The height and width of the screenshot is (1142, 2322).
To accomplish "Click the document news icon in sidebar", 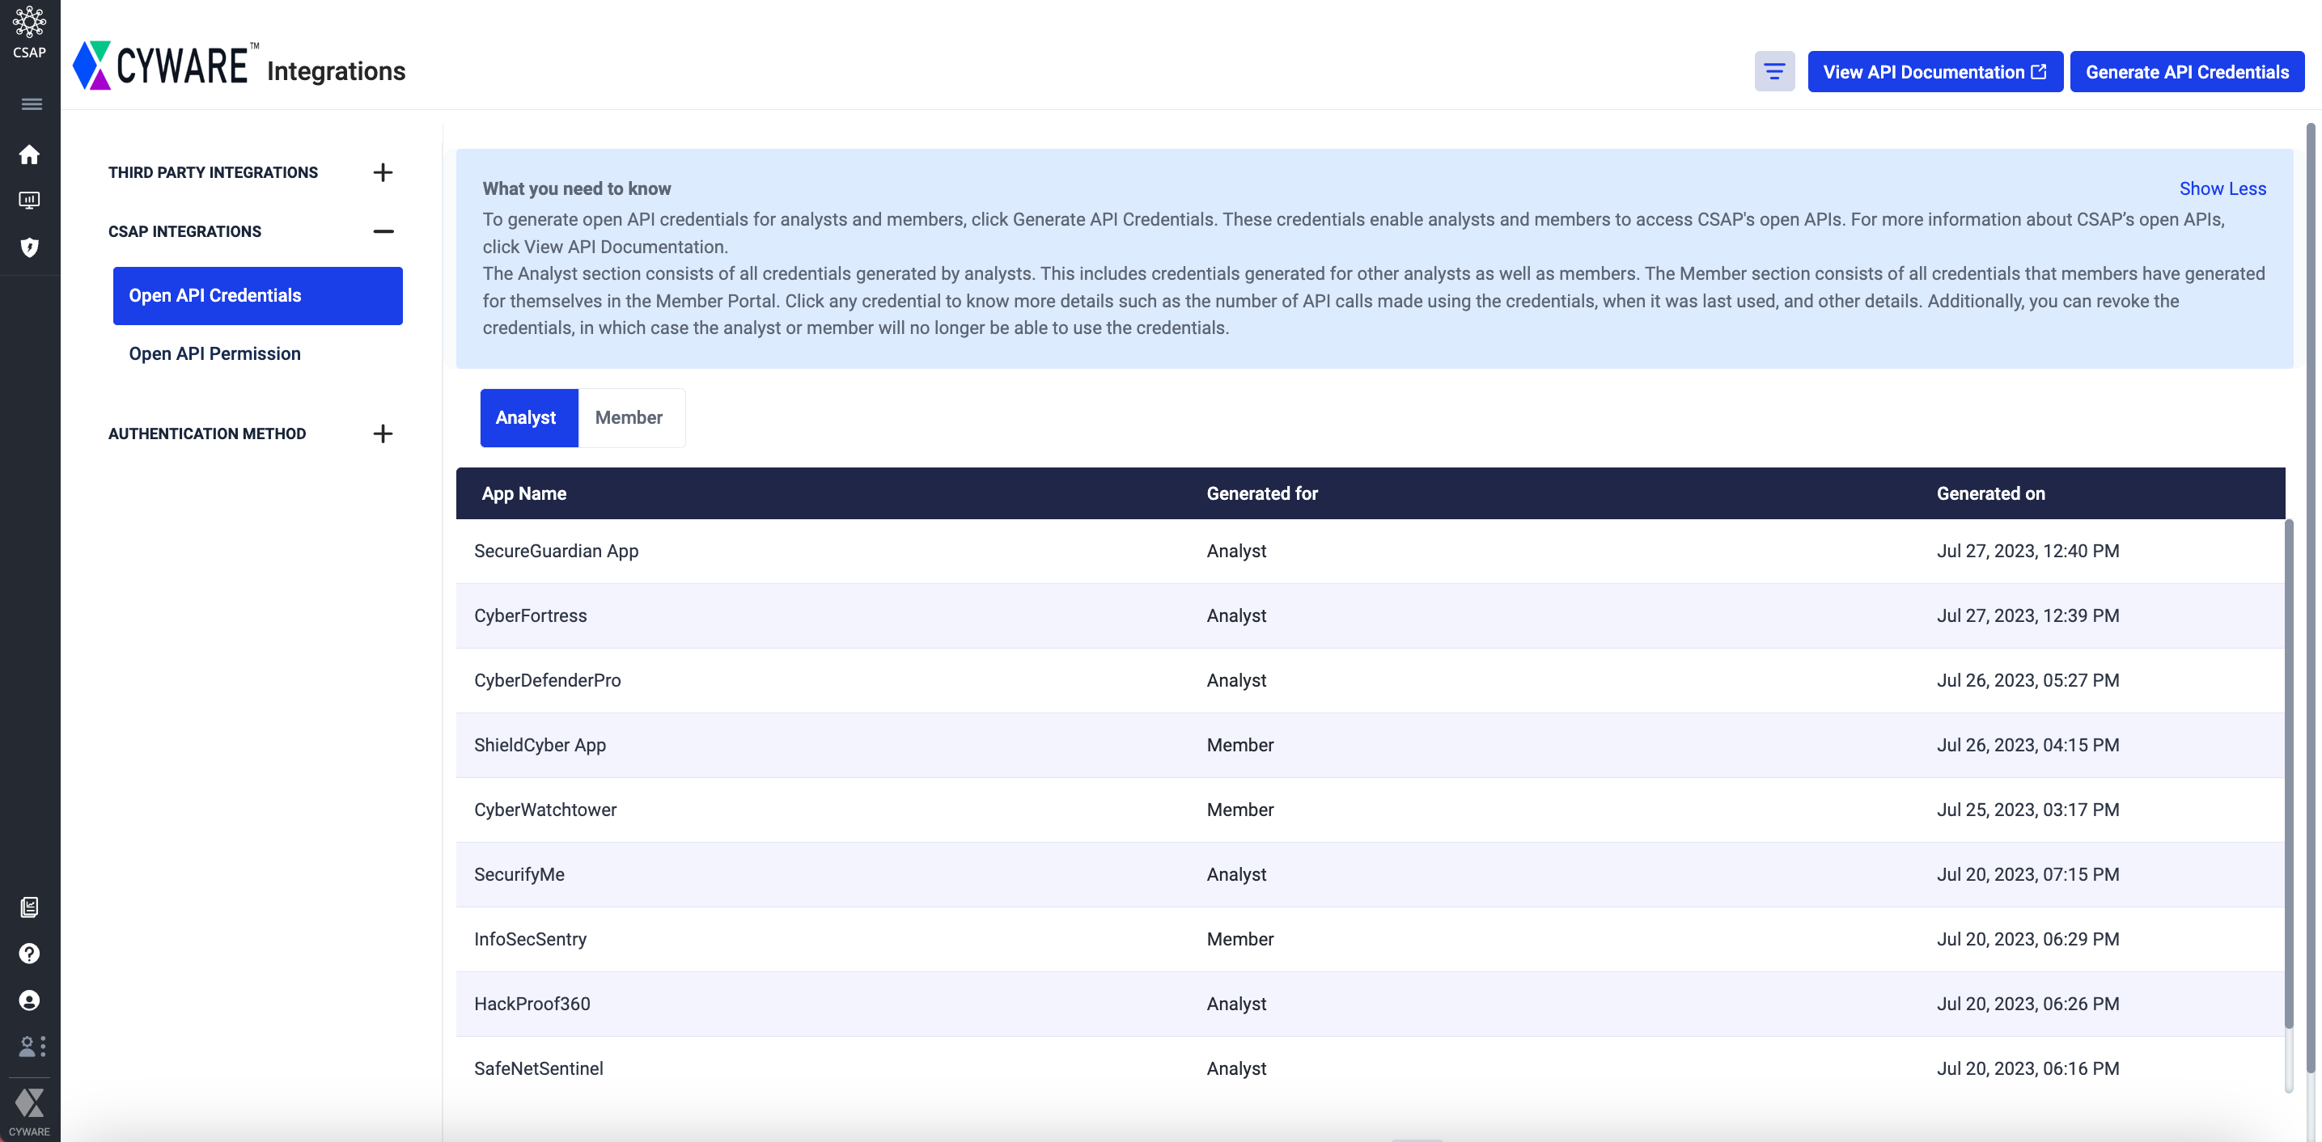I will (30, 907).
